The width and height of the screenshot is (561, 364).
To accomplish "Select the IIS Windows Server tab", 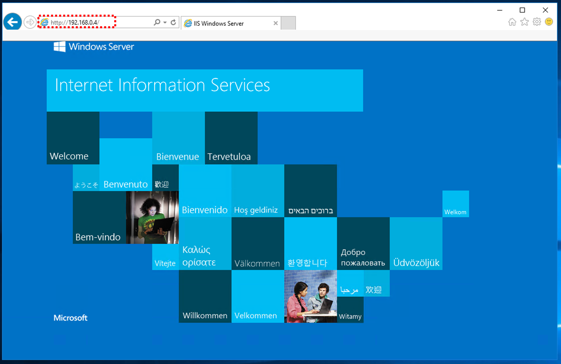I will click(231, 23).
